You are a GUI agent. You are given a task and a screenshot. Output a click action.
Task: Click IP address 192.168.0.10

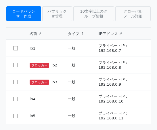(x=111, y=101)
